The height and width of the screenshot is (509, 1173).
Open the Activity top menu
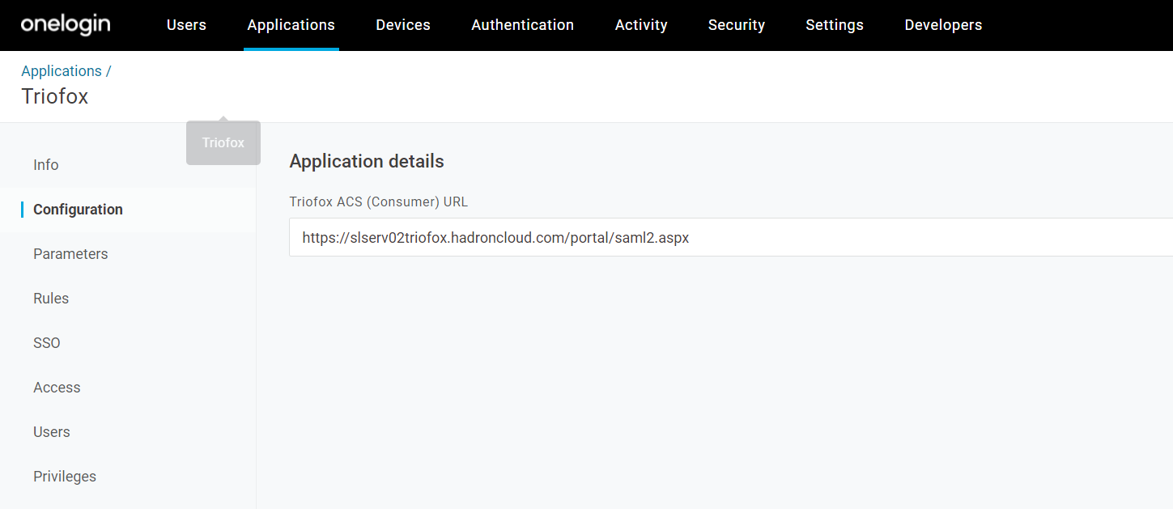[641, 25]
